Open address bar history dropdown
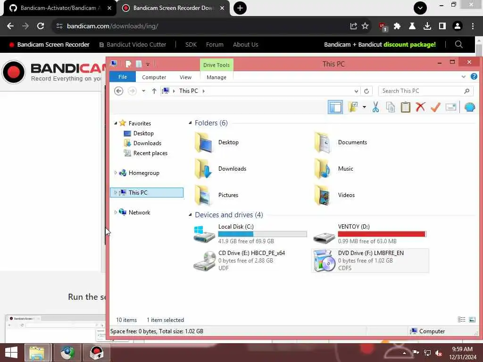 click(356, 91)
